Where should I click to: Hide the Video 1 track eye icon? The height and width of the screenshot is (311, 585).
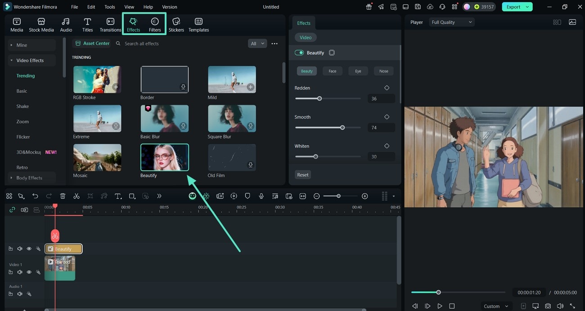point(29,272)
